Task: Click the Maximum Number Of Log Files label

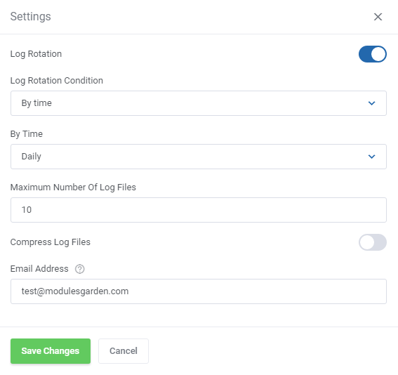Action: point(73,187)
